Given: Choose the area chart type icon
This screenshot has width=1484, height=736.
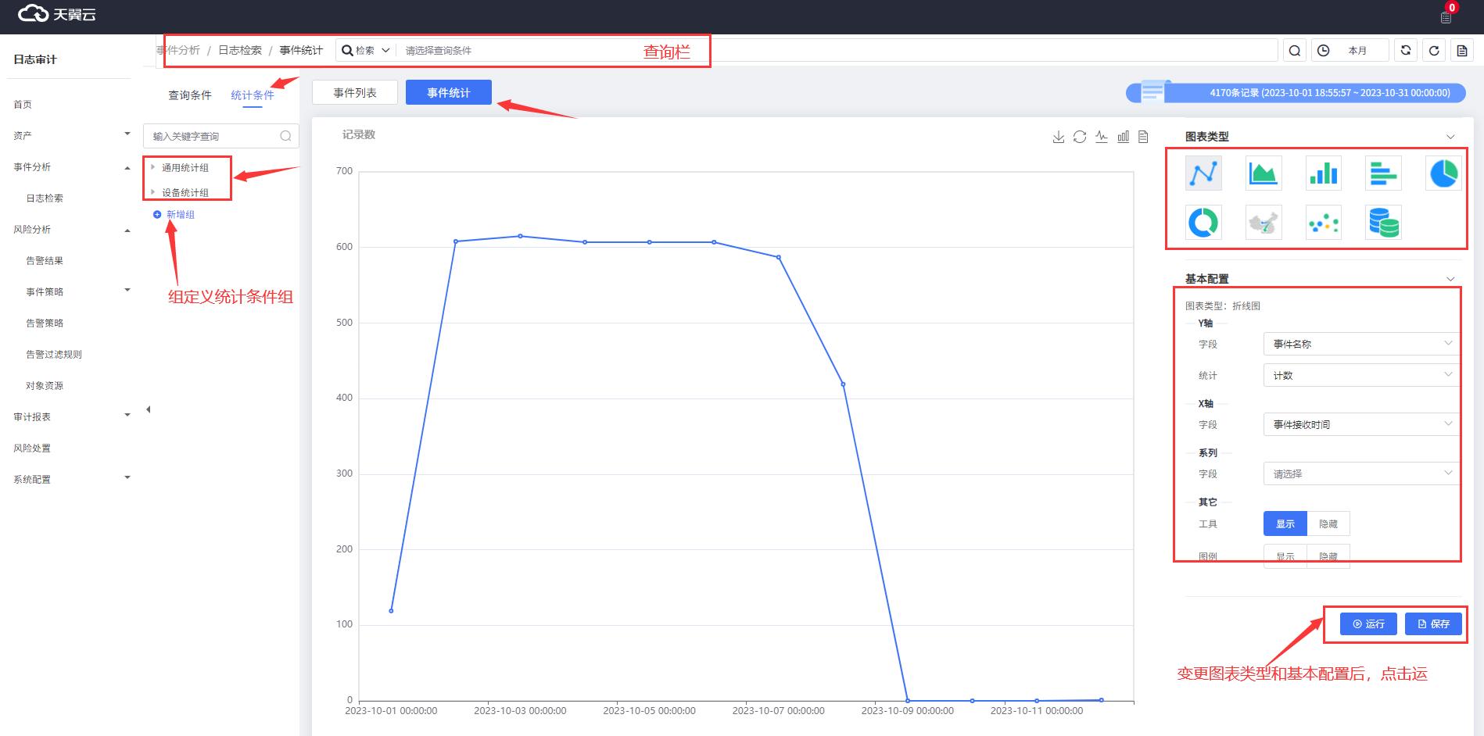Looking at the screenshot, I should click(x=1263, y=173).
